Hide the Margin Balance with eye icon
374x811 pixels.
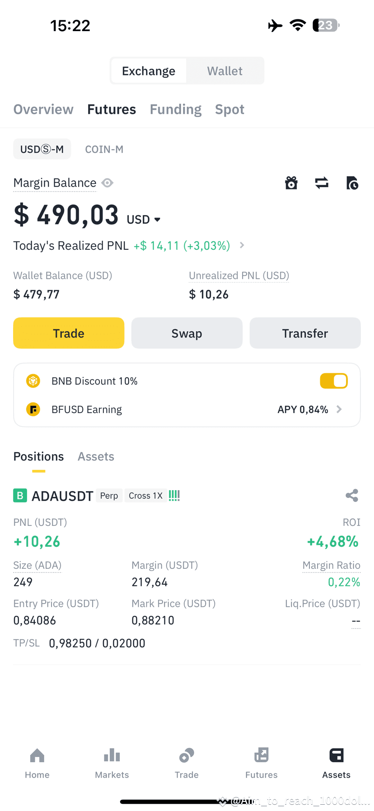pos(108,183)
